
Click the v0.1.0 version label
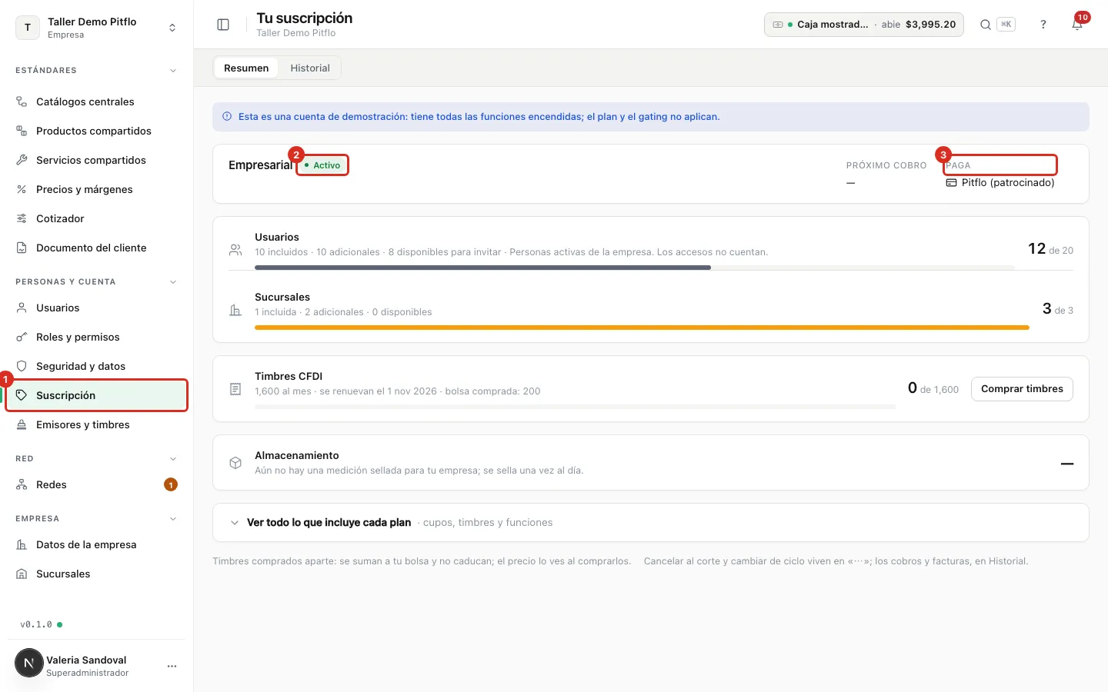coord(36,624)
